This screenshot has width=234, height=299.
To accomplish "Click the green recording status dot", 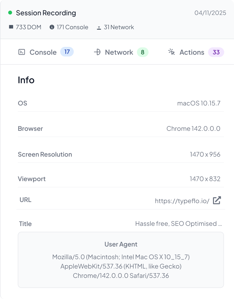I will click(x=10, y=13).
